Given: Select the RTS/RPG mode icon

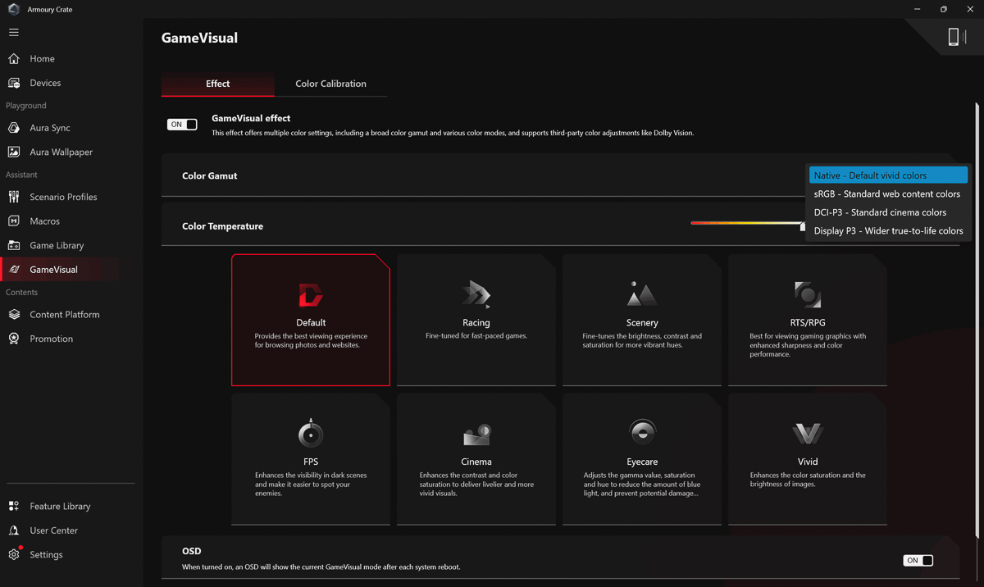Looking at the screenshot, I should [808, 294].
